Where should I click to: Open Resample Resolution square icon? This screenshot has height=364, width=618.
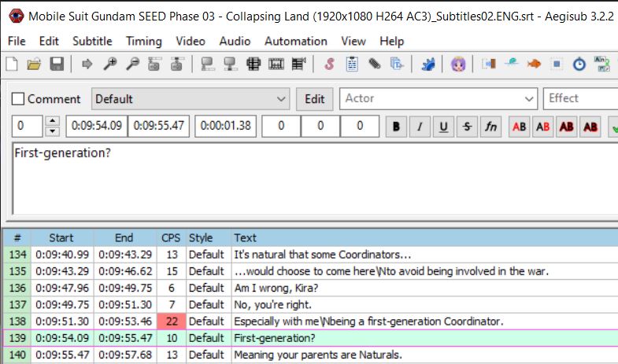pyautogui.click(x=557, y=64)
